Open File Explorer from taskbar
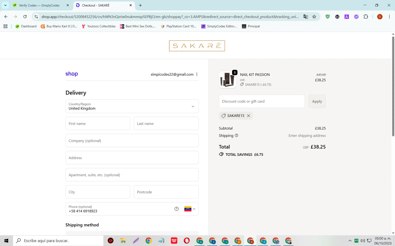 tap(123, 240)
